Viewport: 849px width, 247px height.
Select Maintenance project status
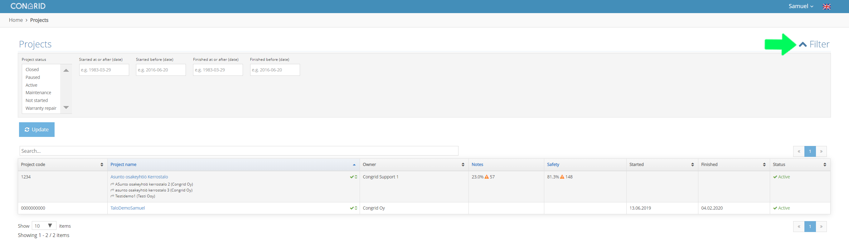[x=38, y=93]
